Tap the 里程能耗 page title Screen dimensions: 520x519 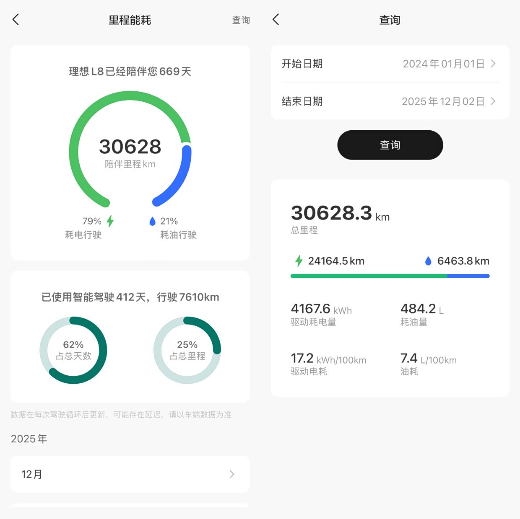pyautogui.click(x=130, y=20)
